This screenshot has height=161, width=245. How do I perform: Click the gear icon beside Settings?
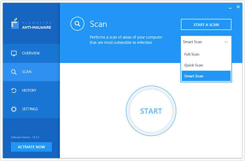coord(14,109)
